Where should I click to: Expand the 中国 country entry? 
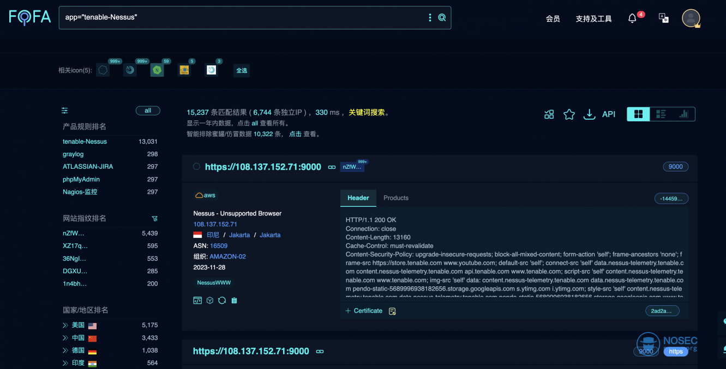[66, 338]
